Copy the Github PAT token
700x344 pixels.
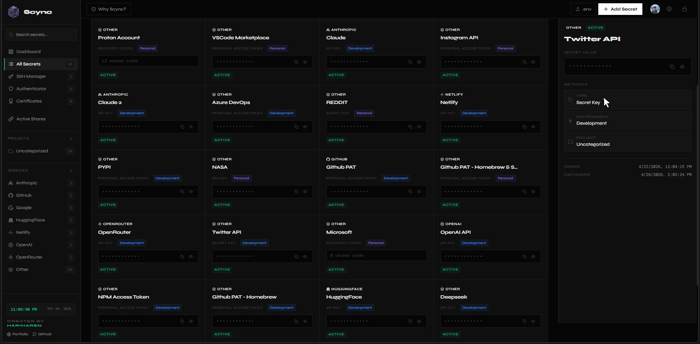[410, 192]
